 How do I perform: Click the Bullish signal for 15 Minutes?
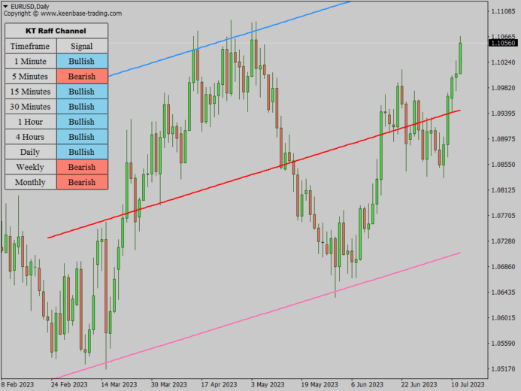coord(82,91)
